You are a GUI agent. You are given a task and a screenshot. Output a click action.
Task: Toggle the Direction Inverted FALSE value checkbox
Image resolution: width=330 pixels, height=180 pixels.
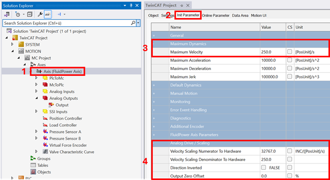[264, 167]
